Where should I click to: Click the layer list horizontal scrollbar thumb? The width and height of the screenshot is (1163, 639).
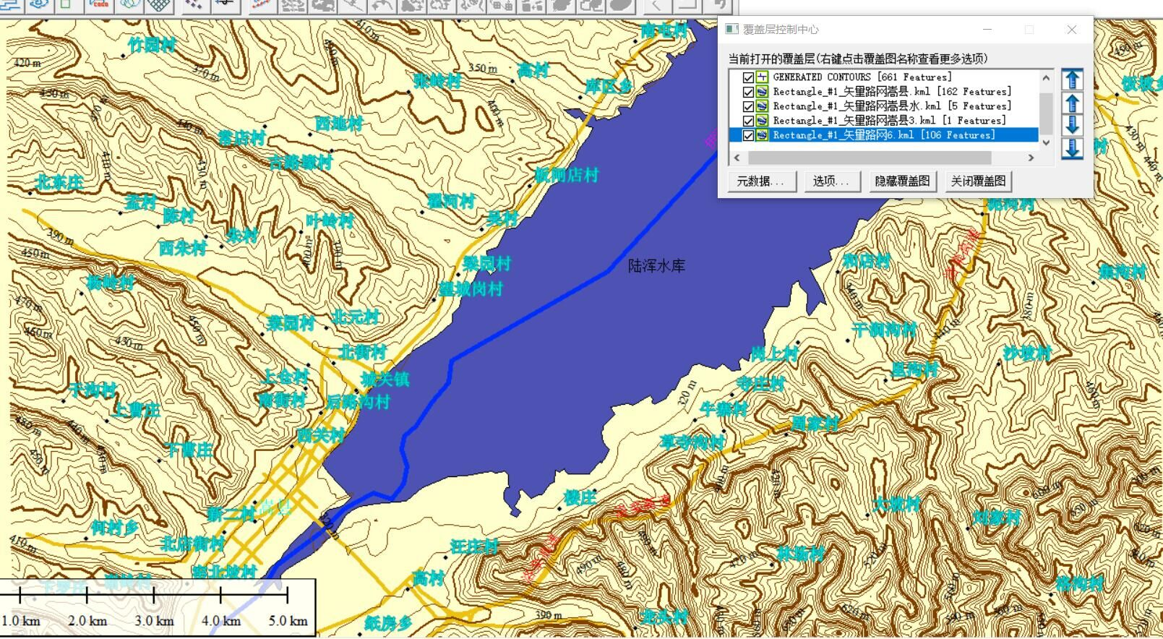[870, 158]
